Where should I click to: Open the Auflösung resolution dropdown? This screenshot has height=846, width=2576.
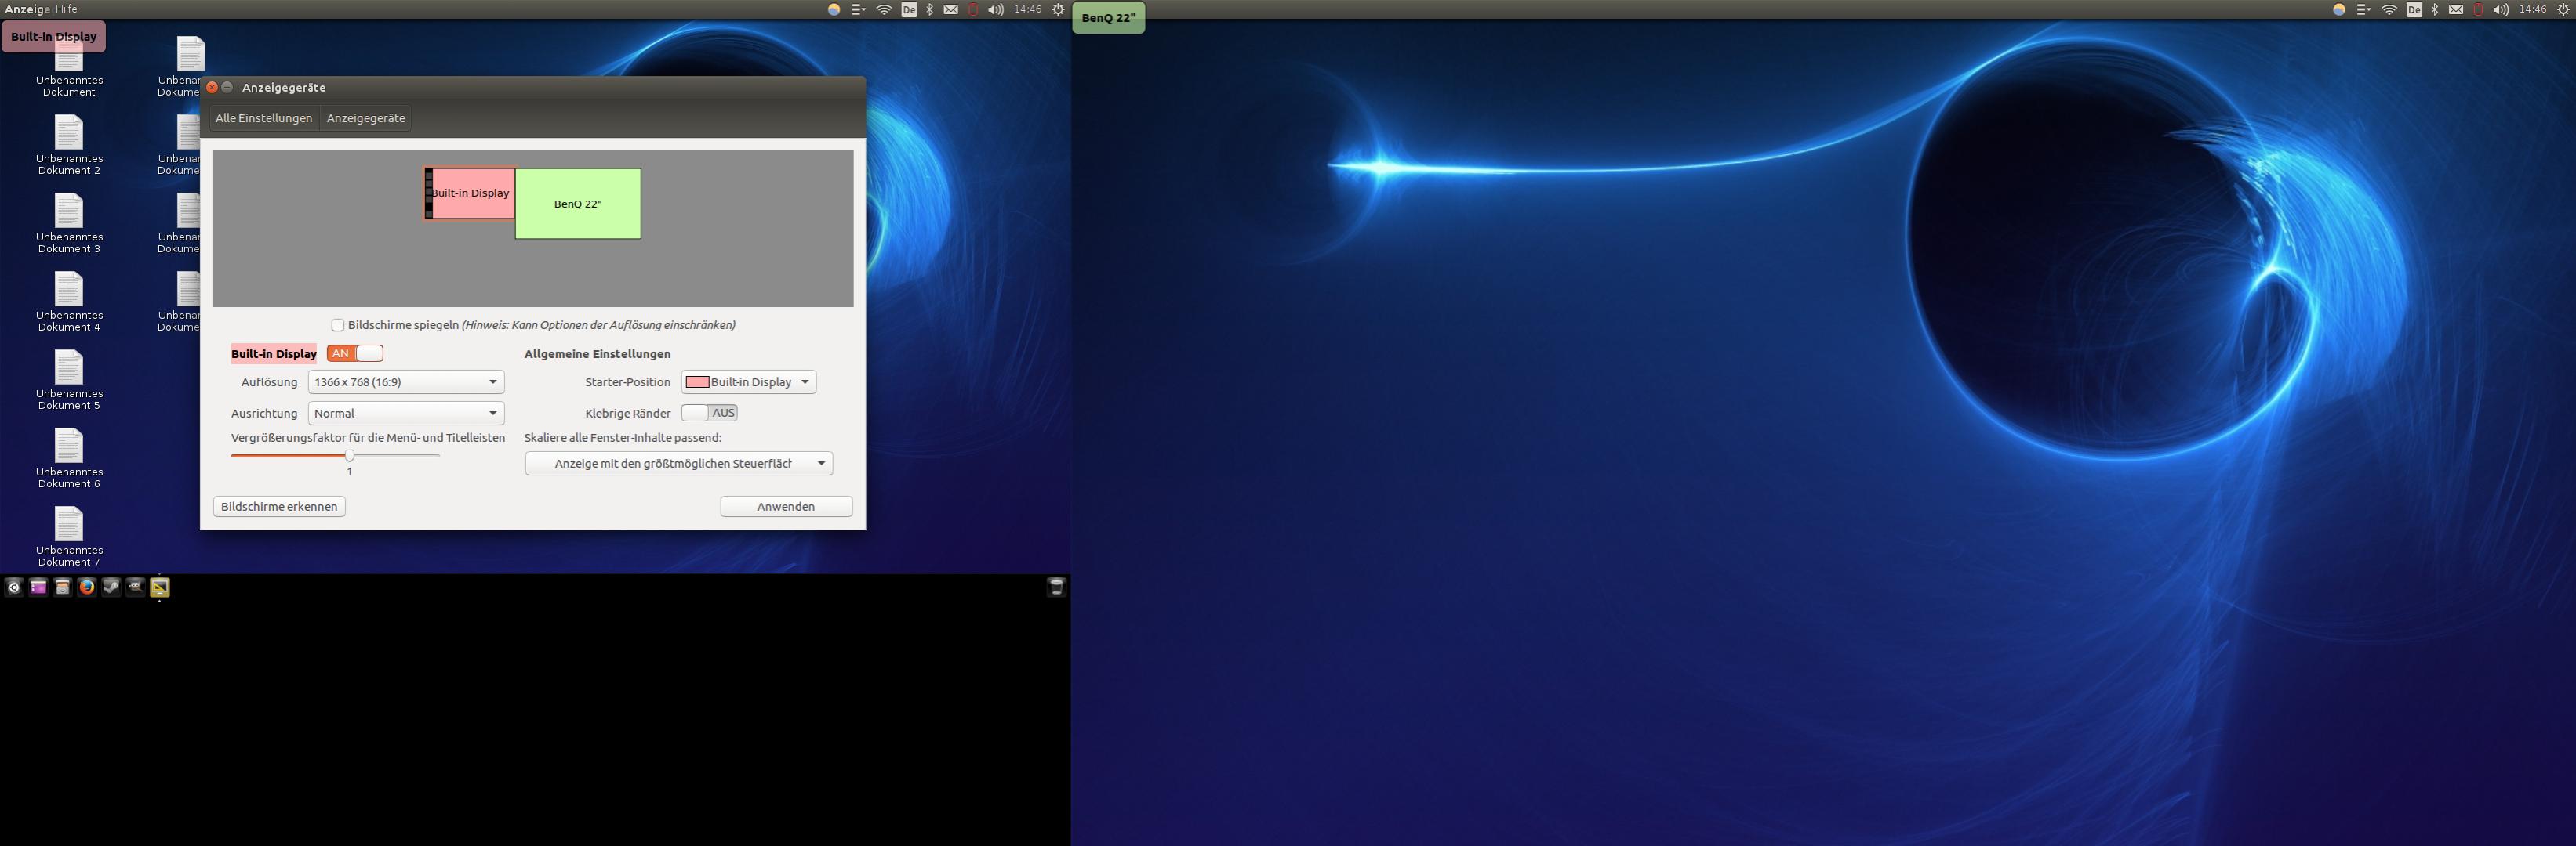point(405,381)
